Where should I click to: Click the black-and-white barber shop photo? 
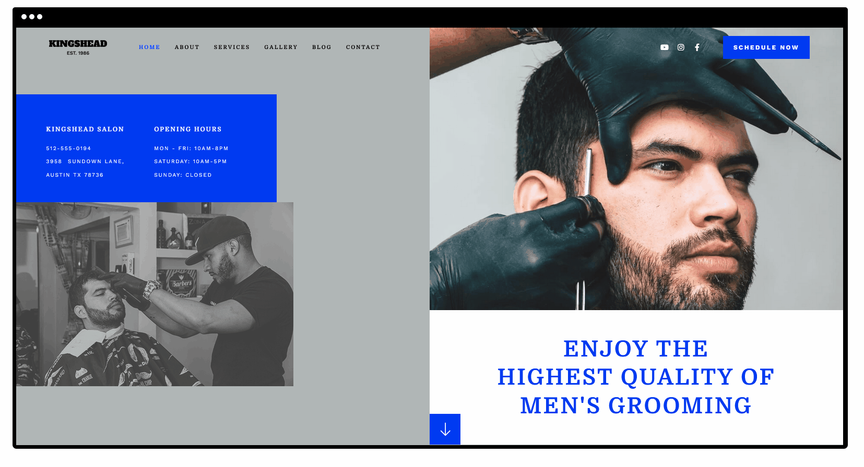155,294
